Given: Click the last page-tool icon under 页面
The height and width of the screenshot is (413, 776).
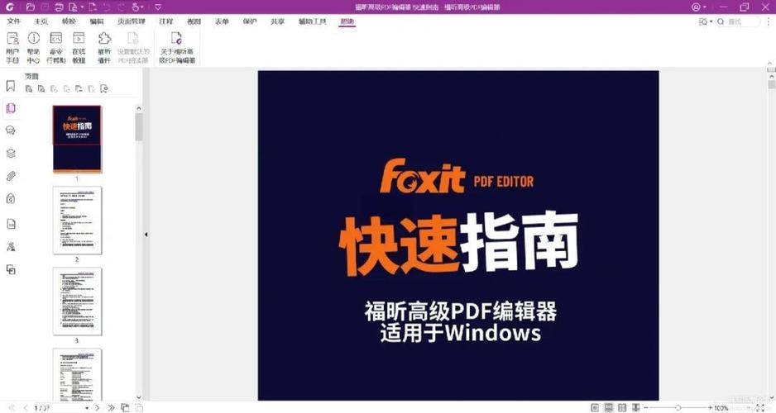Looking at the screenshot, I should pyautogui.click(x=104, y=89).
